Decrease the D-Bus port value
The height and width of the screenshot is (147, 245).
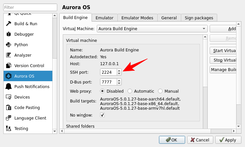coord(119,83)
